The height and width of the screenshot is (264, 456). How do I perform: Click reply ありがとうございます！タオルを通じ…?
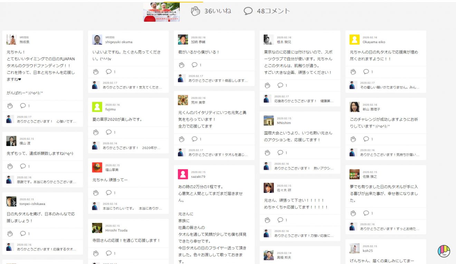tap(218, 155)
